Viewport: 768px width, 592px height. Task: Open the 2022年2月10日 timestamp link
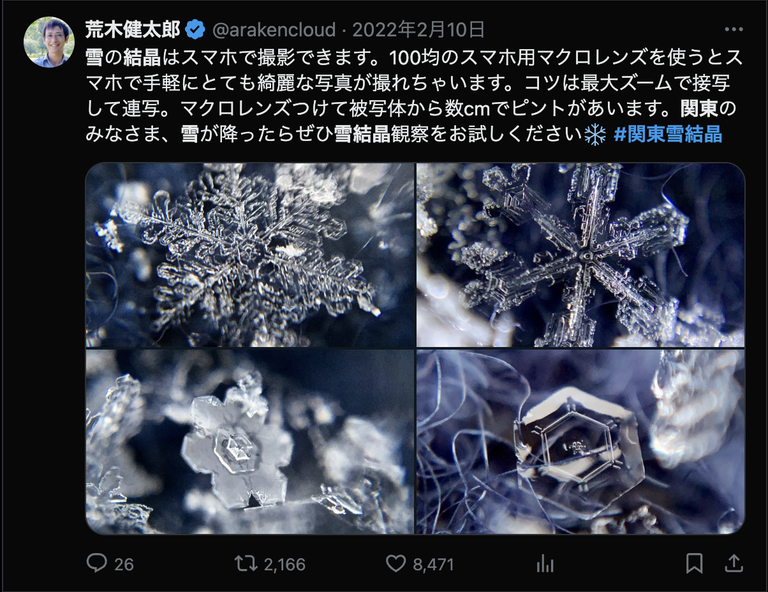click(x=419, y=30)
